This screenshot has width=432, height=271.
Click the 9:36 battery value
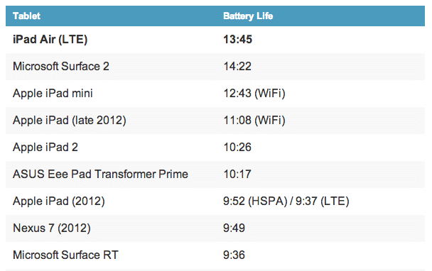pos(234,255)
